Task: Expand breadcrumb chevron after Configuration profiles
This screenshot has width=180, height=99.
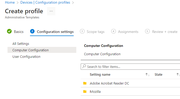Action: [x=73, y=3]
